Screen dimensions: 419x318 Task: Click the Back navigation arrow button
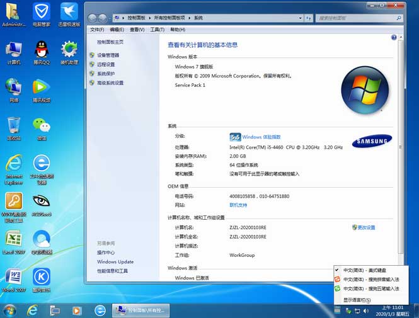pyautogui.click(x=93, y=18)
